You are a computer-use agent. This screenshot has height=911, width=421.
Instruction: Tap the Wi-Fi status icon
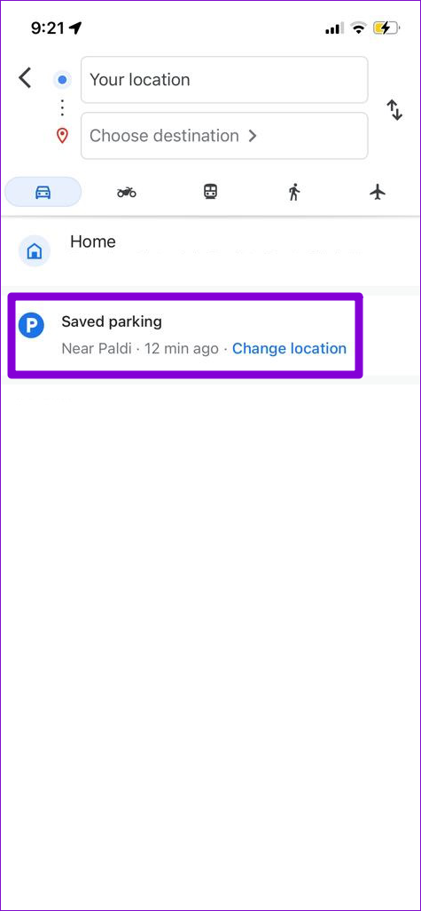click(359, 28)
